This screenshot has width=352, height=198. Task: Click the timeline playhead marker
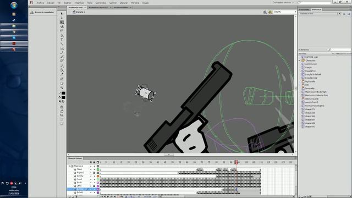(x=236, y=162)
